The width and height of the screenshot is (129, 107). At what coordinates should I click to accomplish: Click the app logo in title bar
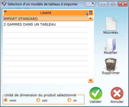[4, 4]
